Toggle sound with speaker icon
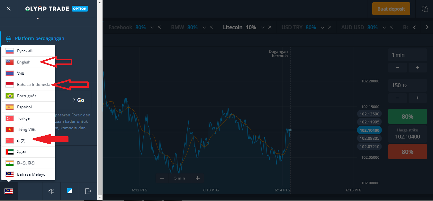The width and height of the screenshot is (433, 201). click(x=51, y=191)
